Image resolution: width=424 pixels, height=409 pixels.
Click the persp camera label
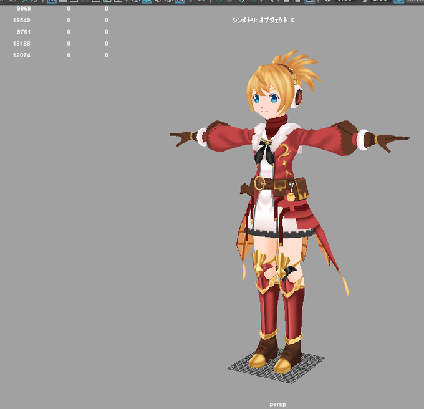277,405
